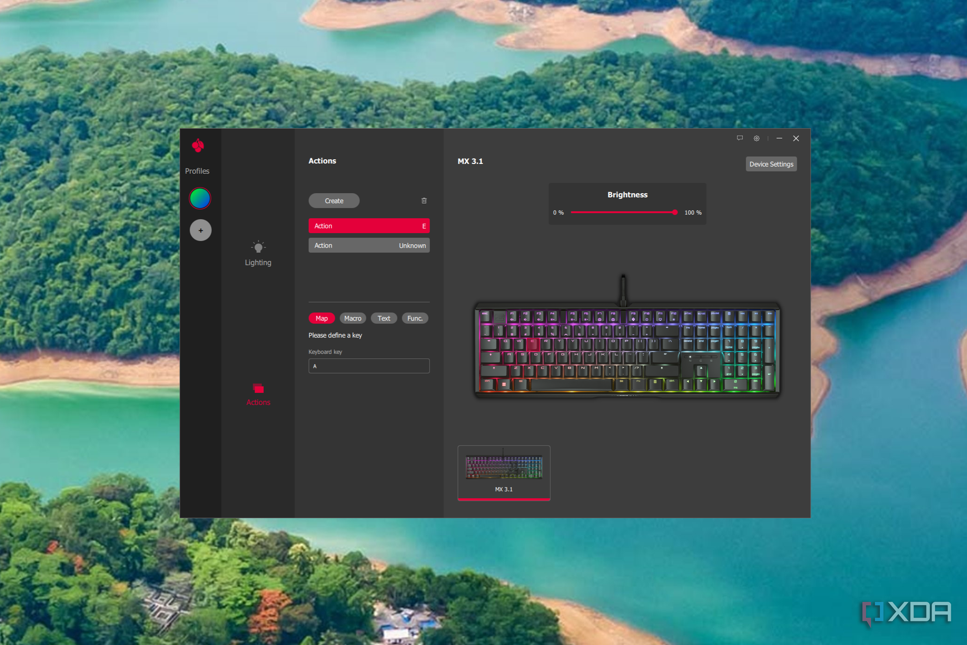
Task: Click the Brightness slider handle
Action: [x=675, y=212]
